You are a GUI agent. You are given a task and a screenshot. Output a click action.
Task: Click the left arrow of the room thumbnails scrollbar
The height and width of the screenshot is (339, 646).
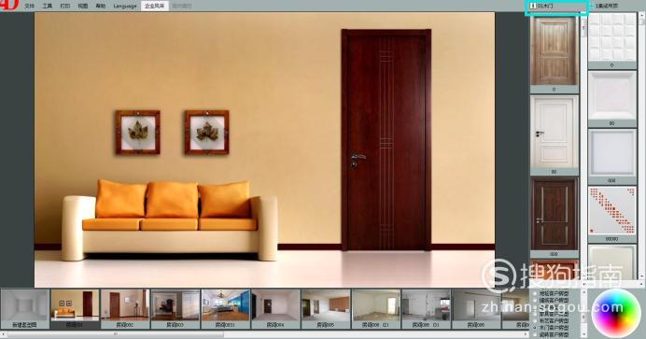tap(3, 334)
